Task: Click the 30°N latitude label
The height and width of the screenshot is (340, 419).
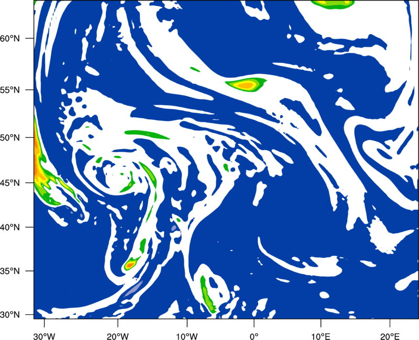Action: 10,315
